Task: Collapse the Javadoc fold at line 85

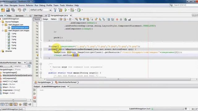Action: (41, 64)
